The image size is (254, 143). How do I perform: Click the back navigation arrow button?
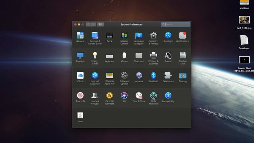tap(88, 25)
